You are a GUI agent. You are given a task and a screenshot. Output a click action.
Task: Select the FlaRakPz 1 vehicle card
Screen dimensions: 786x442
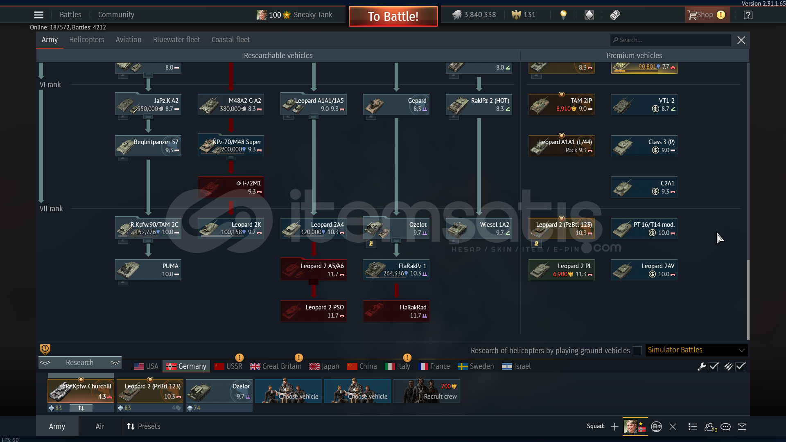pyautogui.click(x=396, y=270)
